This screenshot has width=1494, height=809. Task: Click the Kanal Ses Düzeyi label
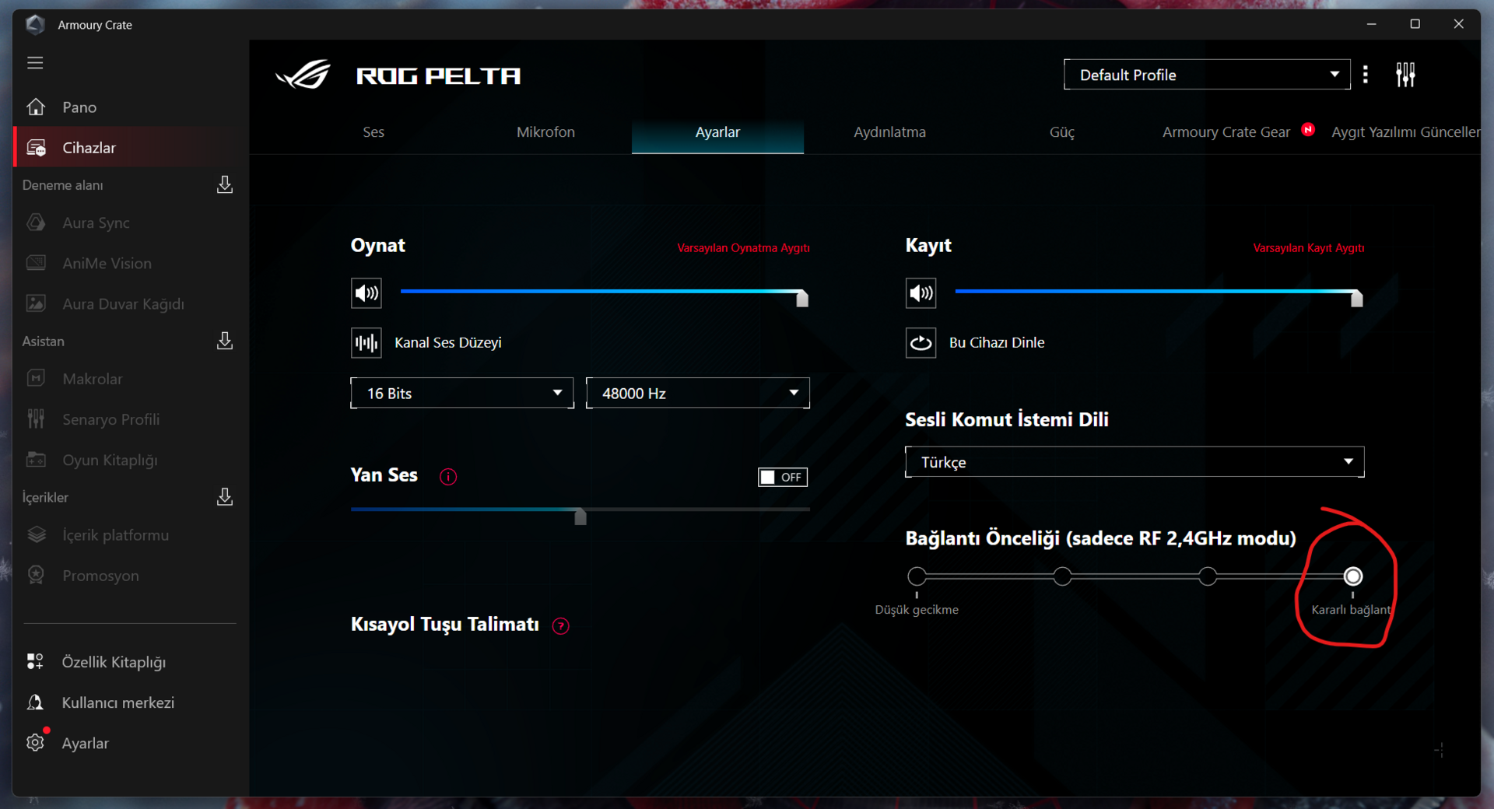pyautogui.click(x=448, y=342)
